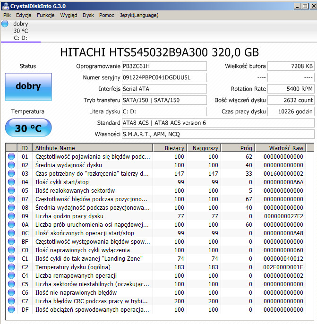Image resolution: width=317 pixels, height=324 pixels.
Task: Minimize the CrystalDiskInfo window
Action: coord(297,6)
